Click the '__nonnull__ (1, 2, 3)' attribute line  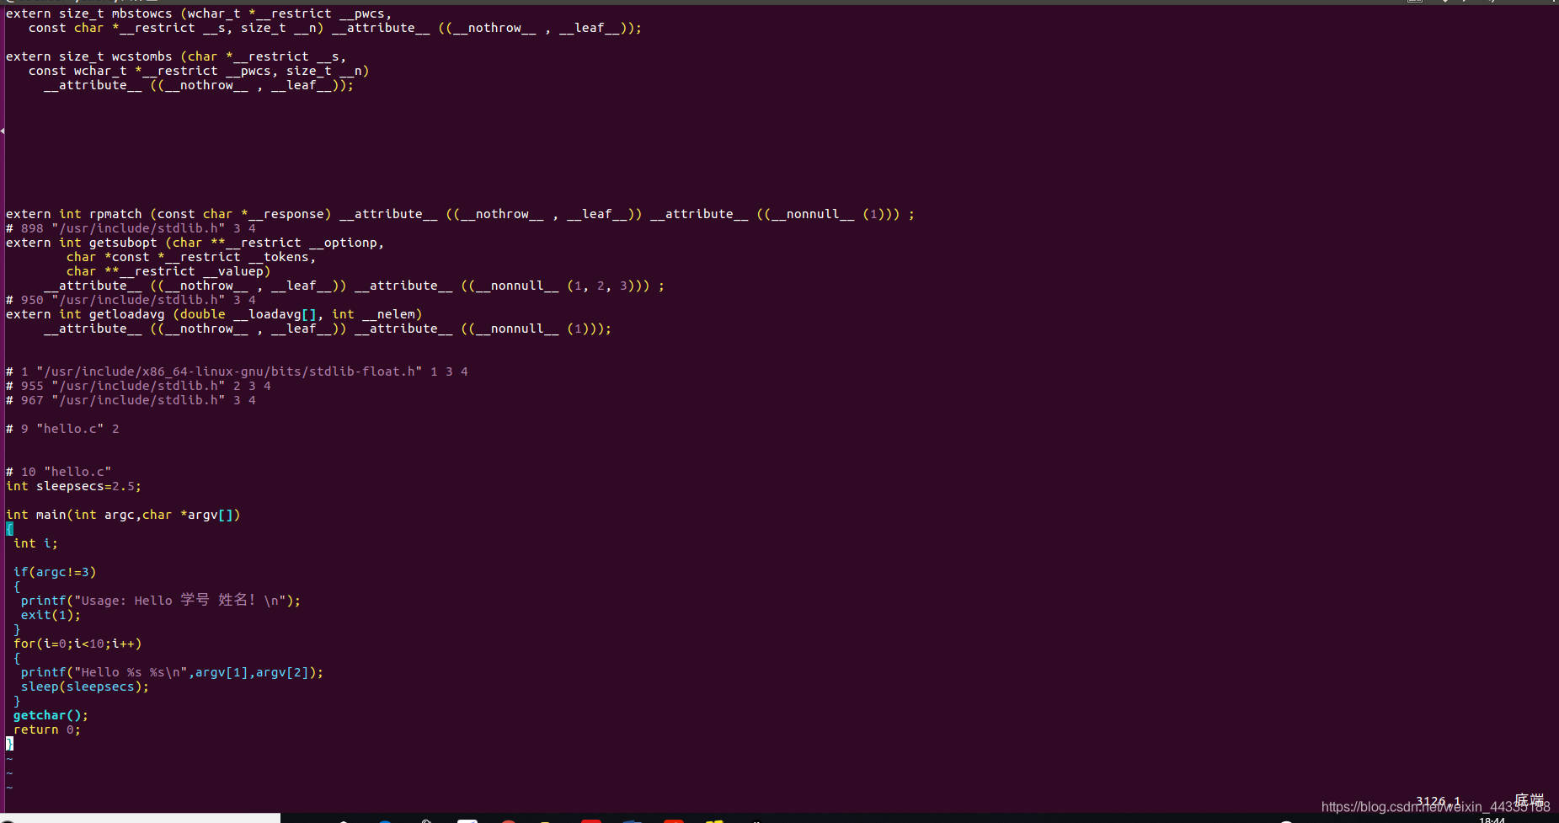tap(354, 286)
